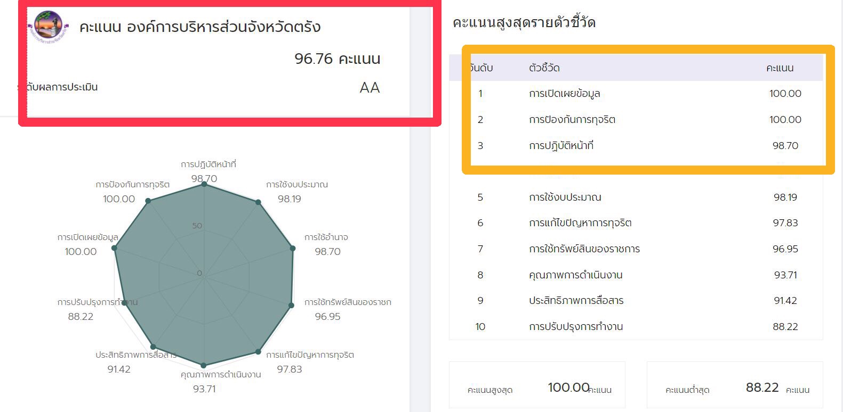Open the การป้องกันการทุจริต table row

tap(636, 120)
